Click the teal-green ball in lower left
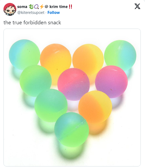The image size is (145, 167). click(x=51, y=106)
